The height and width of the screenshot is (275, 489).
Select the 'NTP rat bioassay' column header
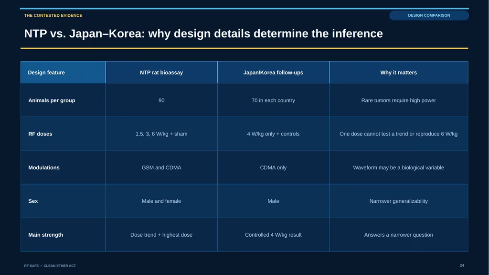(x=161, y=73)
